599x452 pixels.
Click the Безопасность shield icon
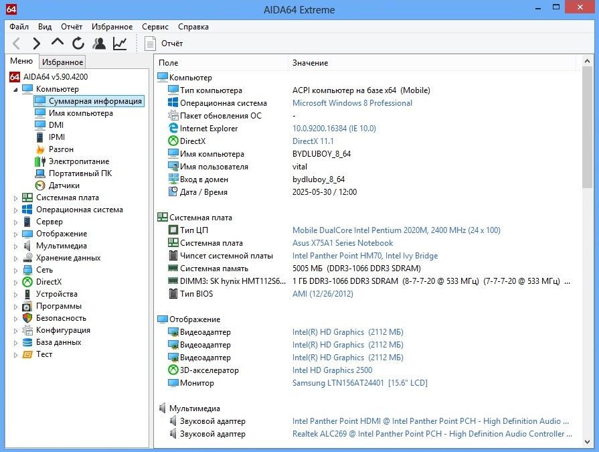27,318
